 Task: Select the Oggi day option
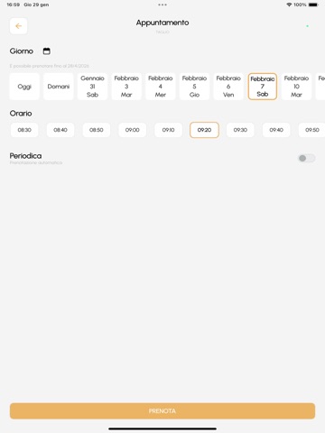click(24, 87)
